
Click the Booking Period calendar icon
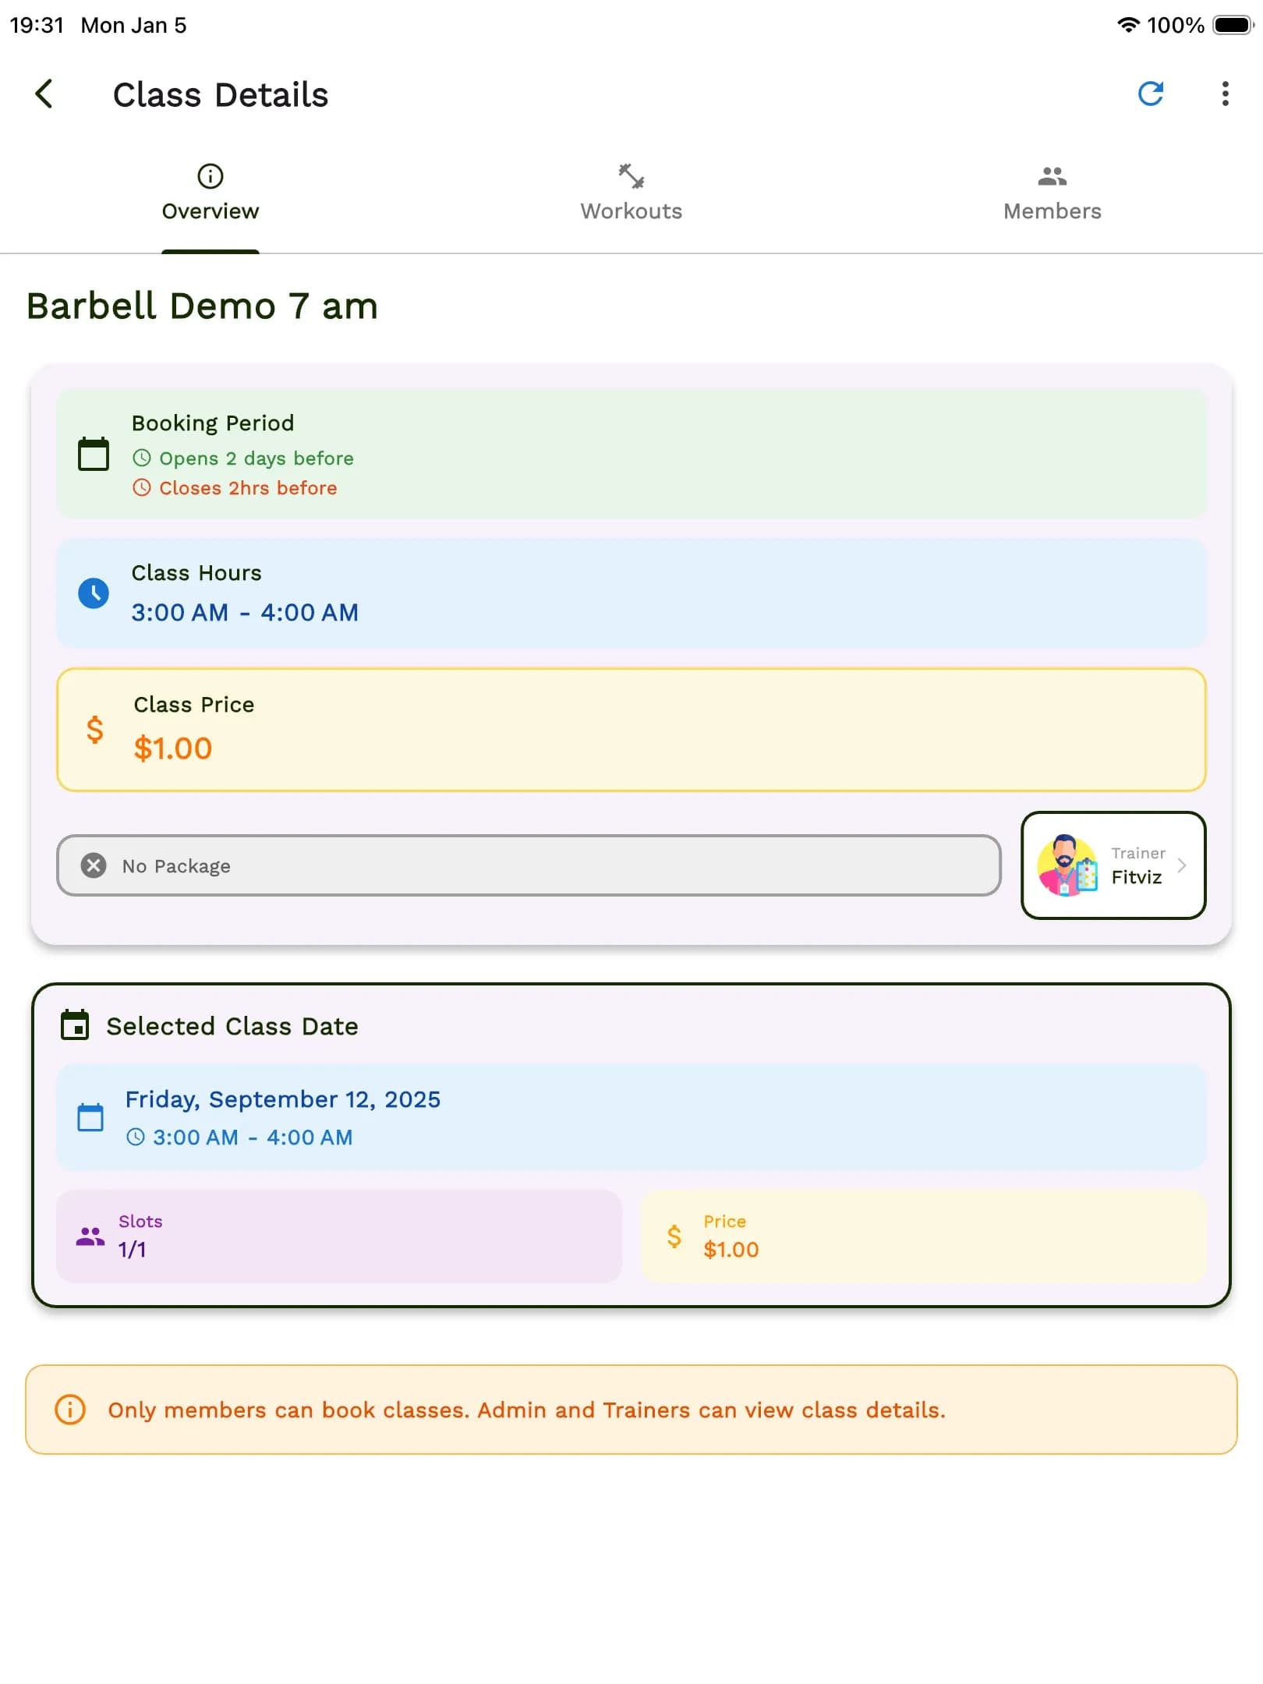[x=93, y=454]
